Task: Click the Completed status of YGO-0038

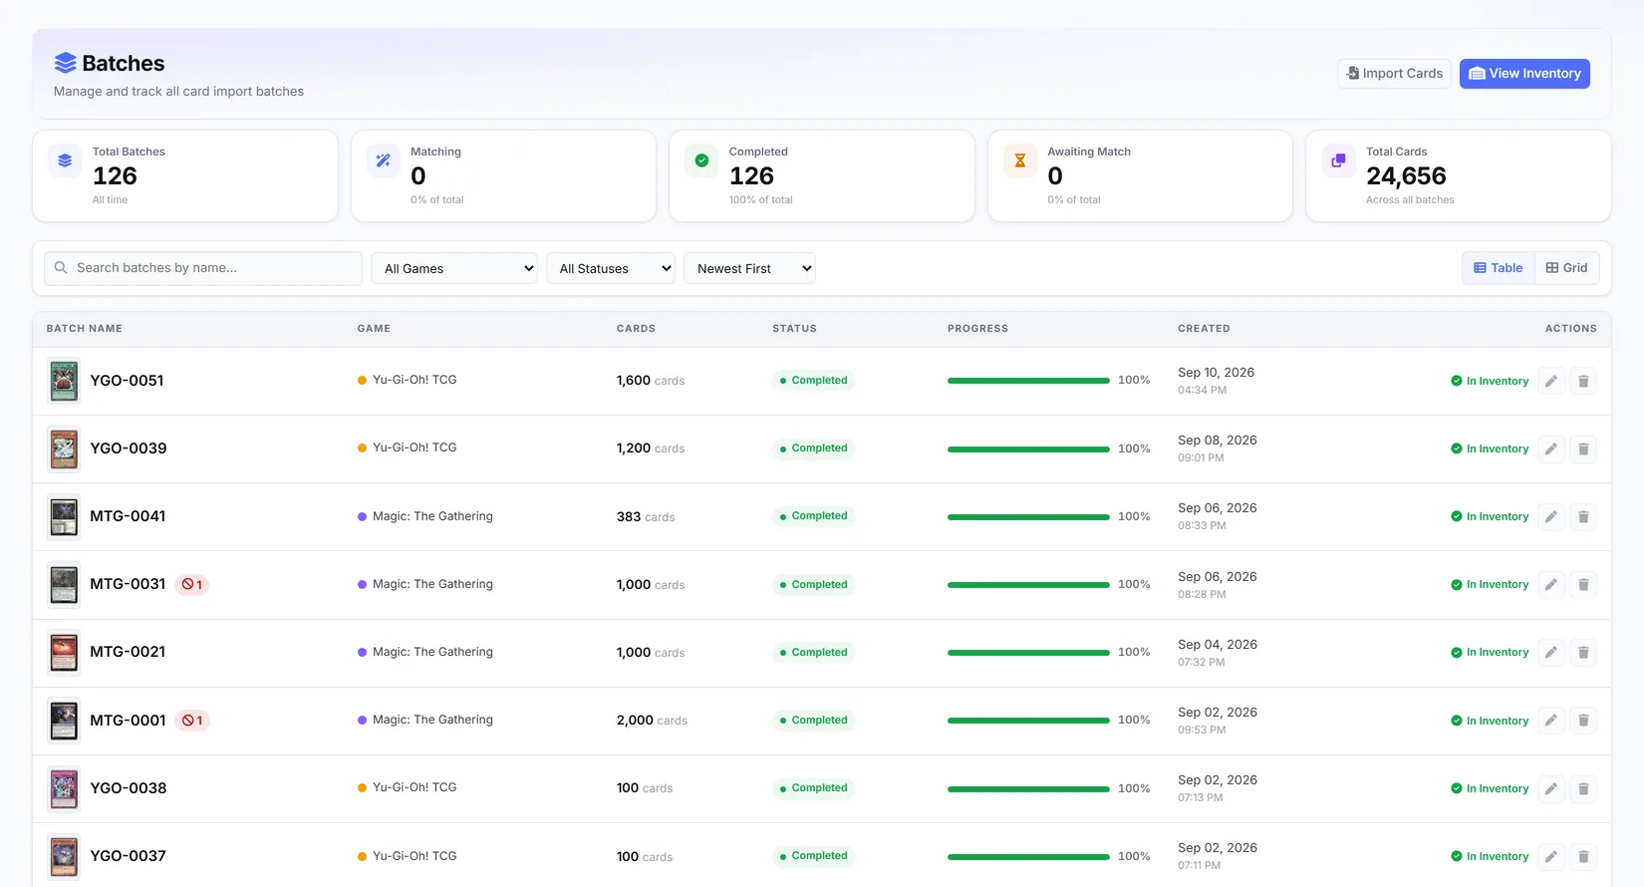Action: tap(814, 788)
